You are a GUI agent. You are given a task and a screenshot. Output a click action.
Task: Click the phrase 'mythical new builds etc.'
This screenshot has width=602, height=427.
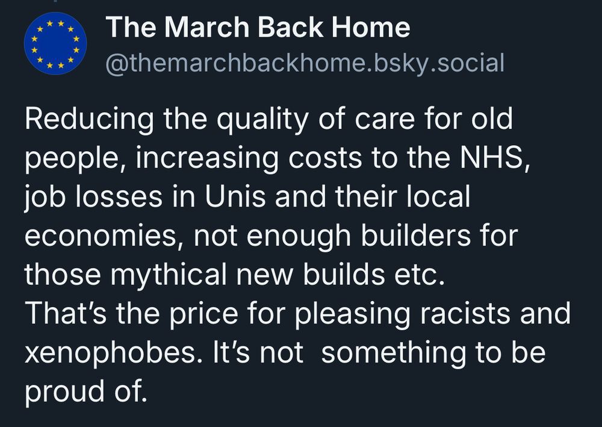(277, 275)
